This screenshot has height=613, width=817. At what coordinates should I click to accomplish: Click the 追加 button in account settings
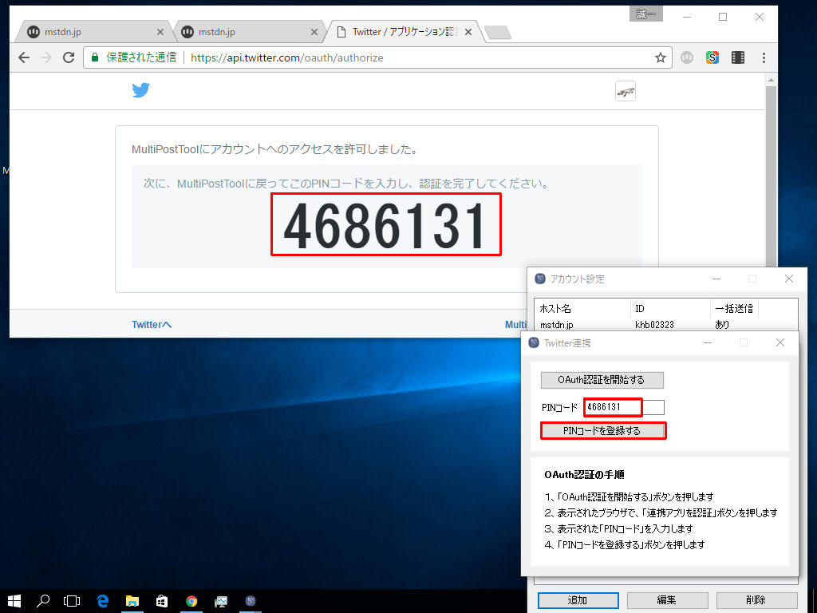[578, 600]
